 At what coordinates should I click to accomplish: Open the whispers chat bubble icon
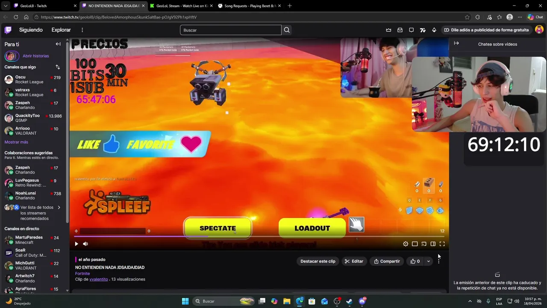click(x=411, y=30)
